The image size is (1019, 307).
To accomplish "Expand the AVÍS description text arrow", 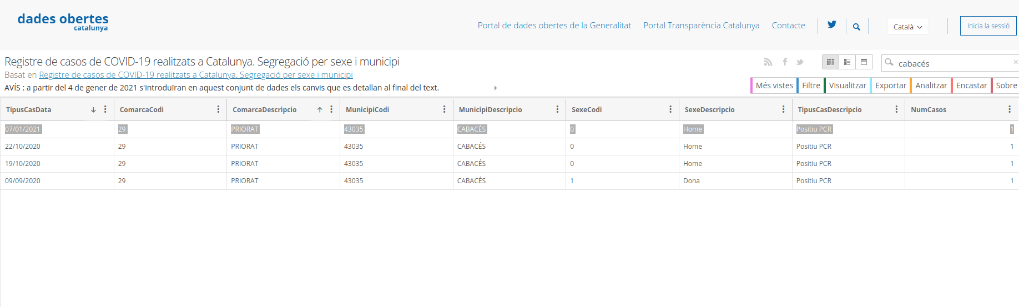I will pyautogui.click(x=495, y=88).
